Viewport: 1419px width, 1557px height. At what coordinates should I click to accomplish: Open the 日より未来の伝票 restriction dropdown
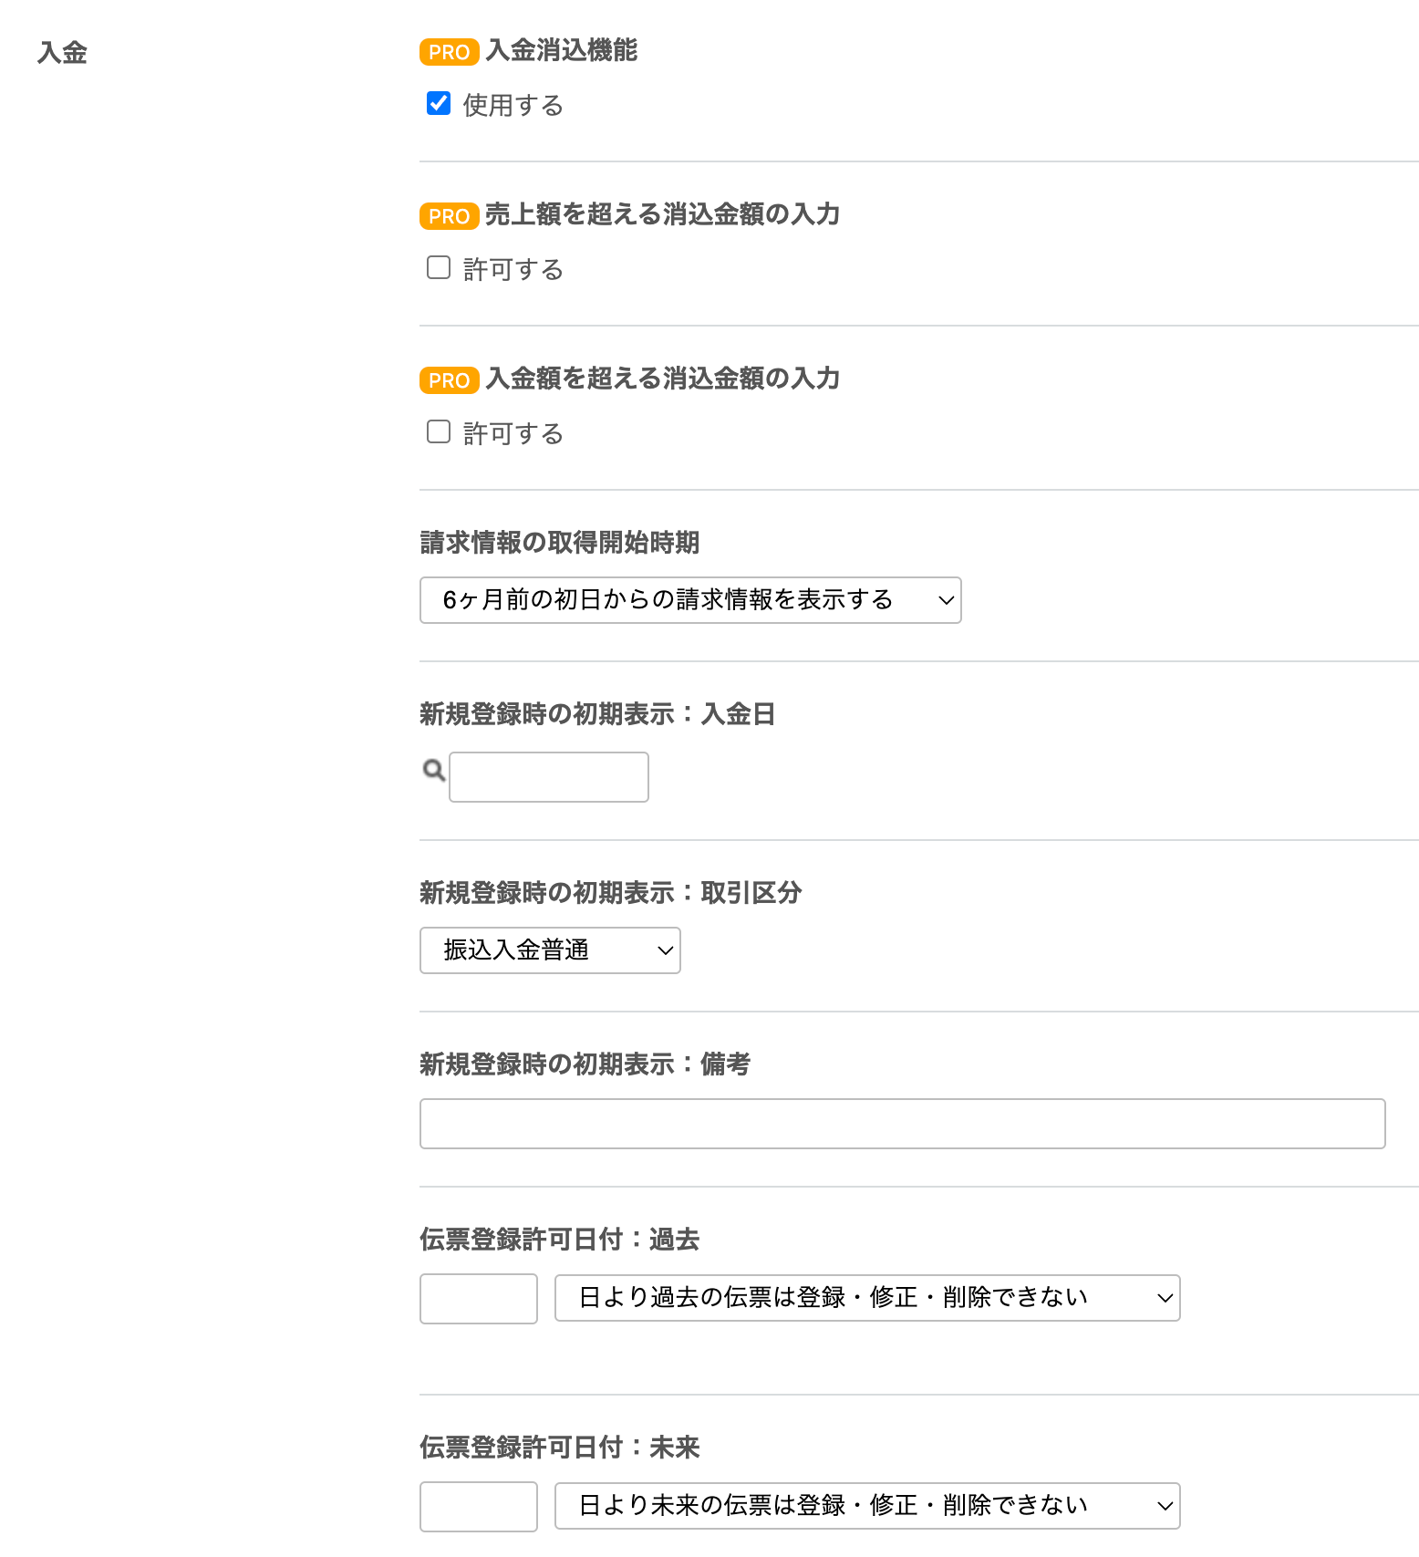click(867, 1506)
